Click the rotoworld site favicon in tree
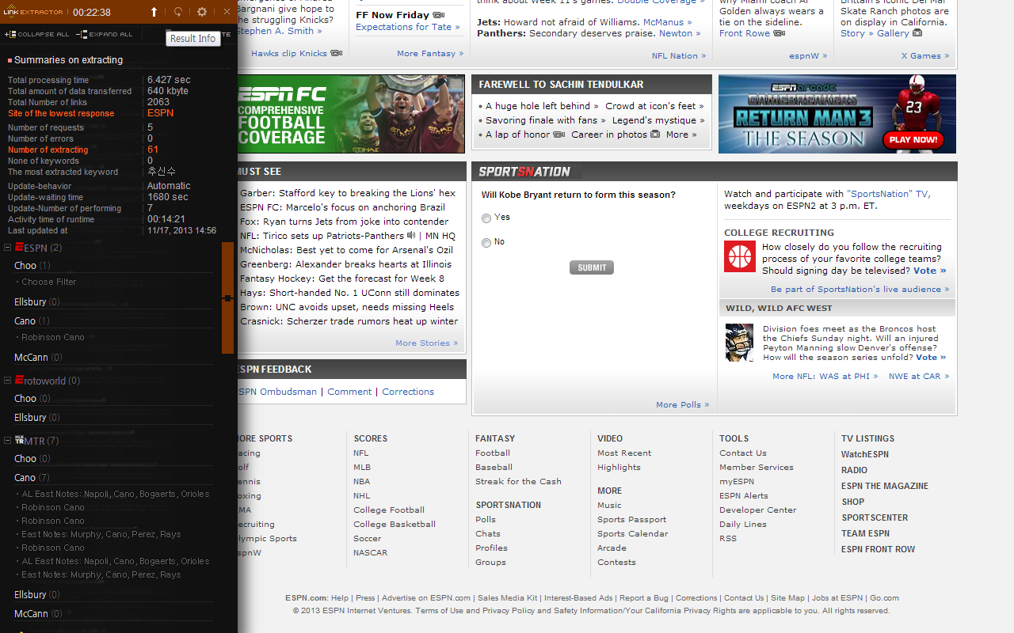The height and width of the screenshot is (633, 1014). click(19, 381)
